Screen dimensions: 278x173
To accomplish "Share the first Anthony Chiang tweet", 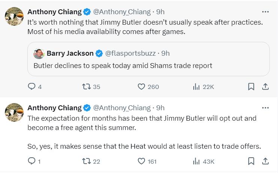I will [x=265, y=87].
